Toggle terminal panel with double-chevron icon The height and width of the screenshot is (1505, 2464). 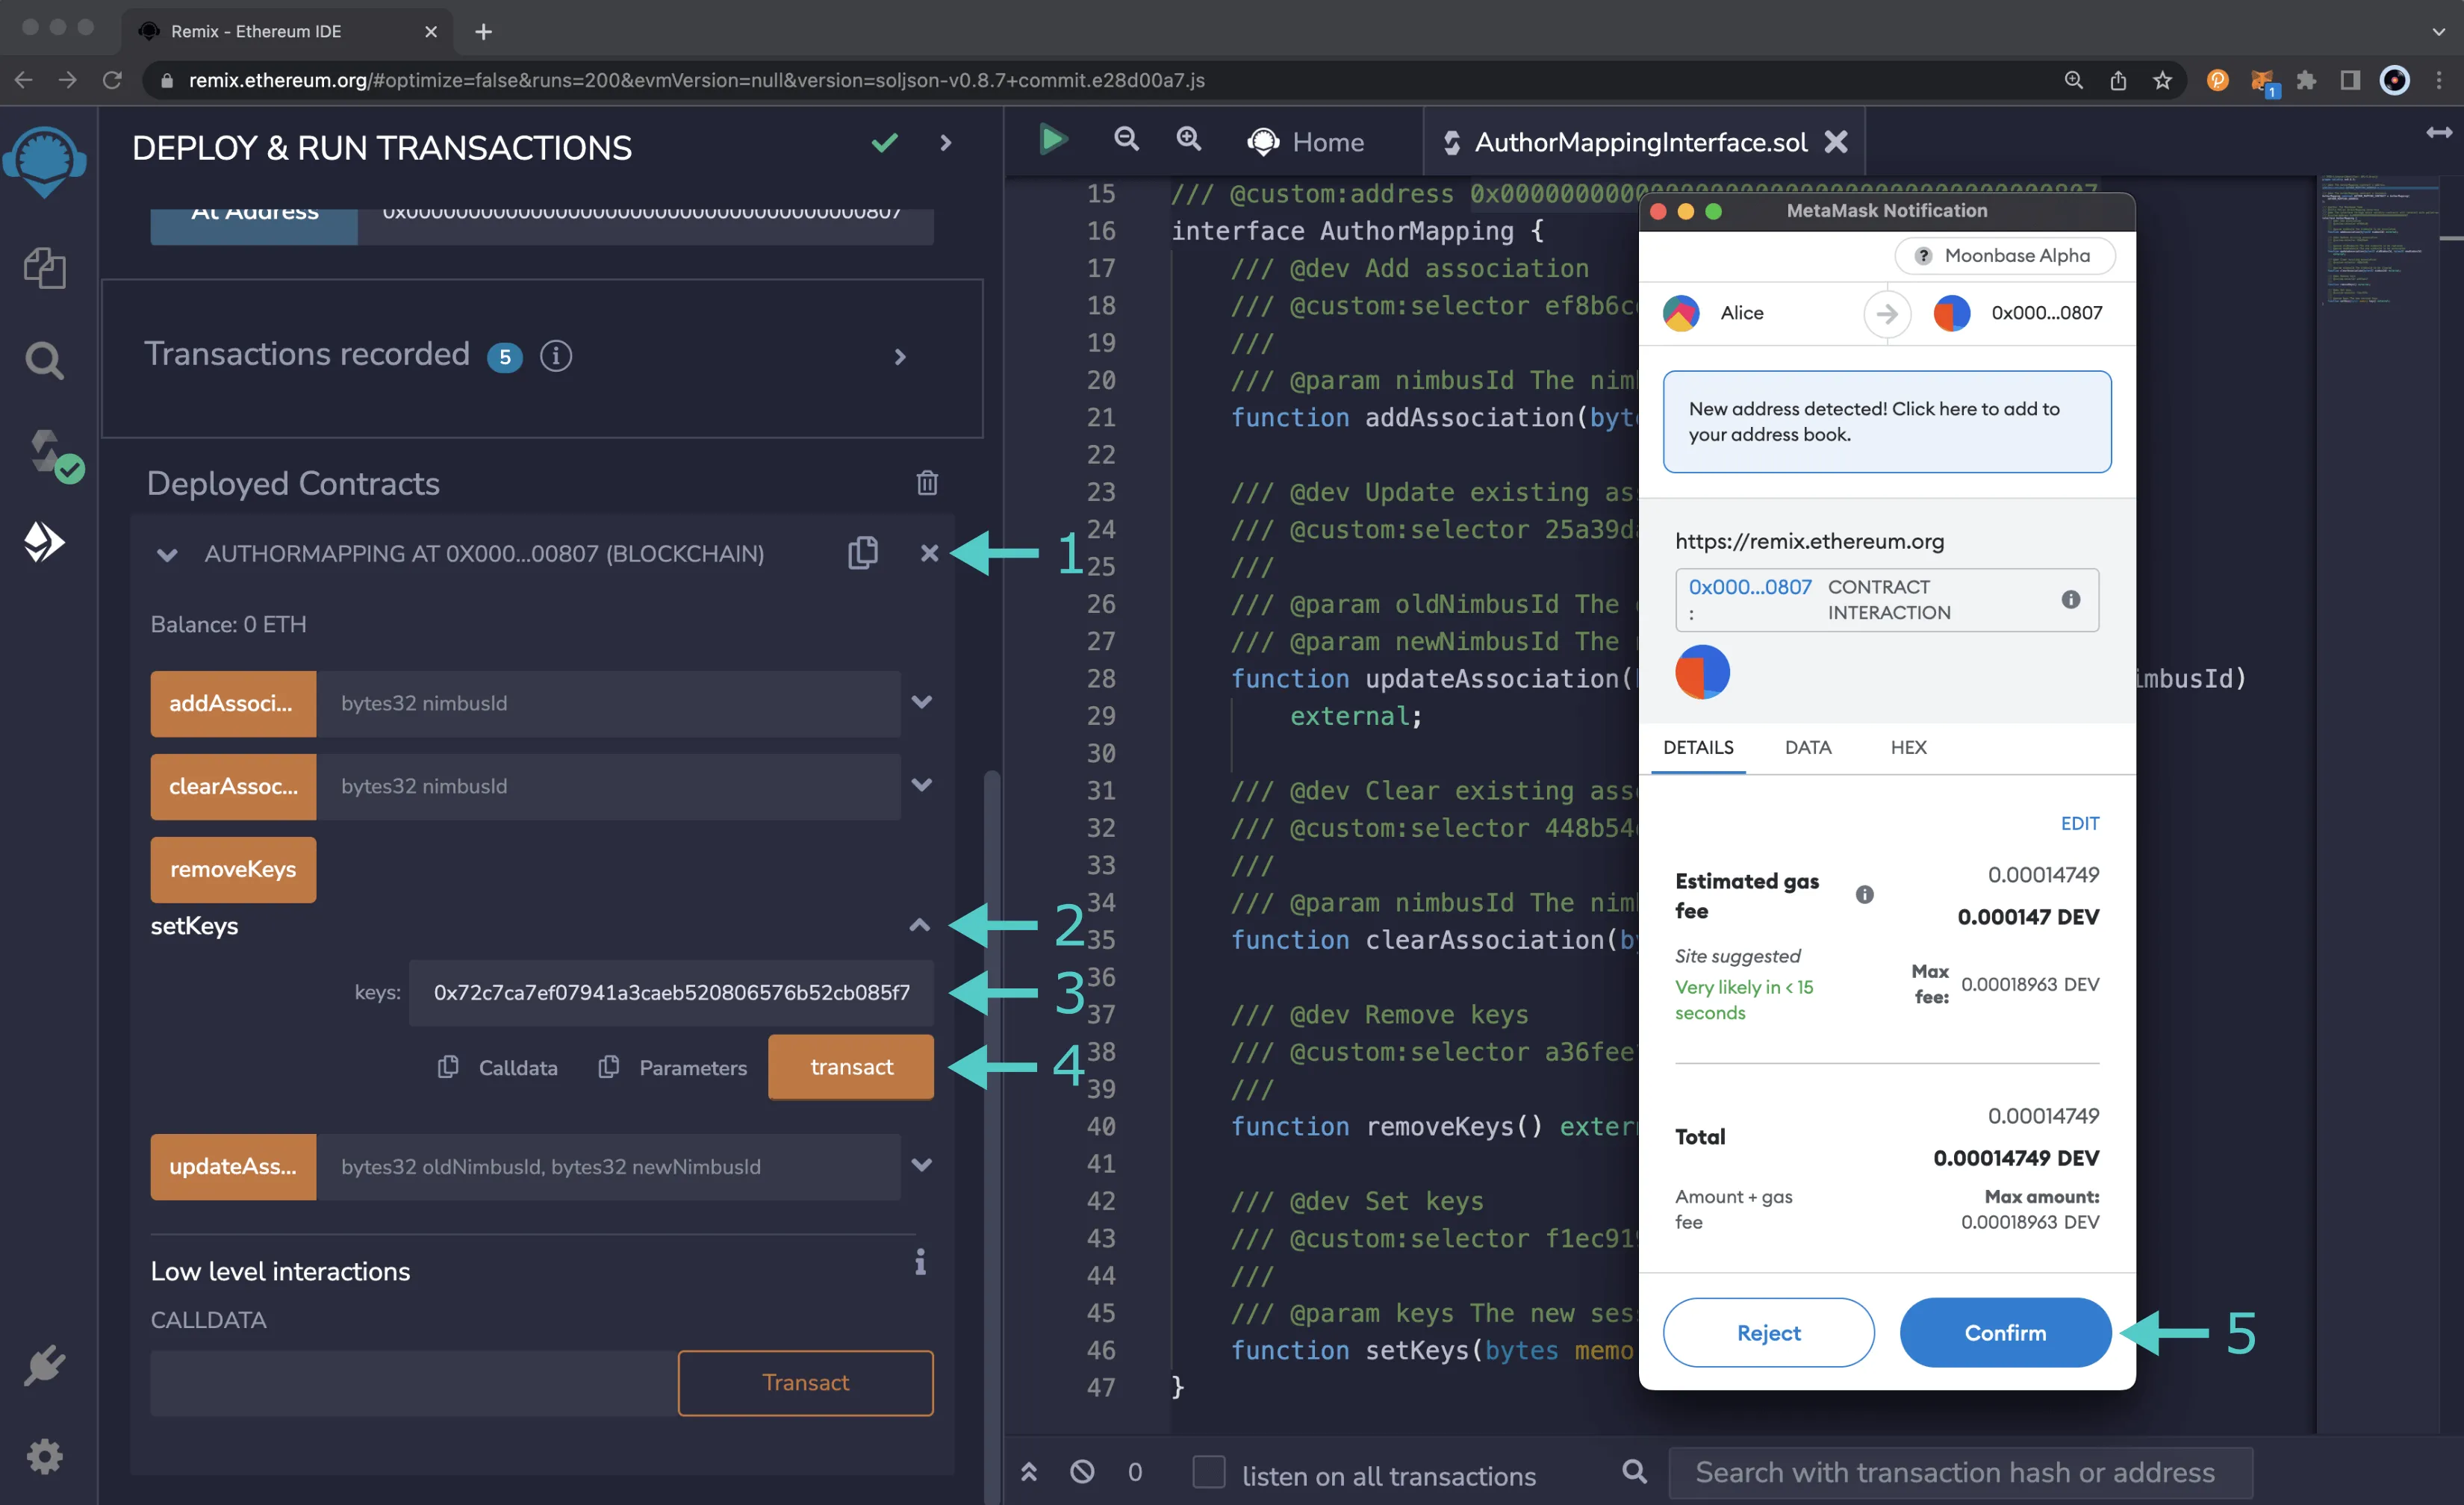coord(1028,1472)
